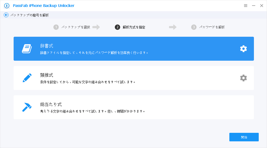Viewport: 267px width, 148px height.
Task: Click the dictionary attack book icon
Action: 27,49
